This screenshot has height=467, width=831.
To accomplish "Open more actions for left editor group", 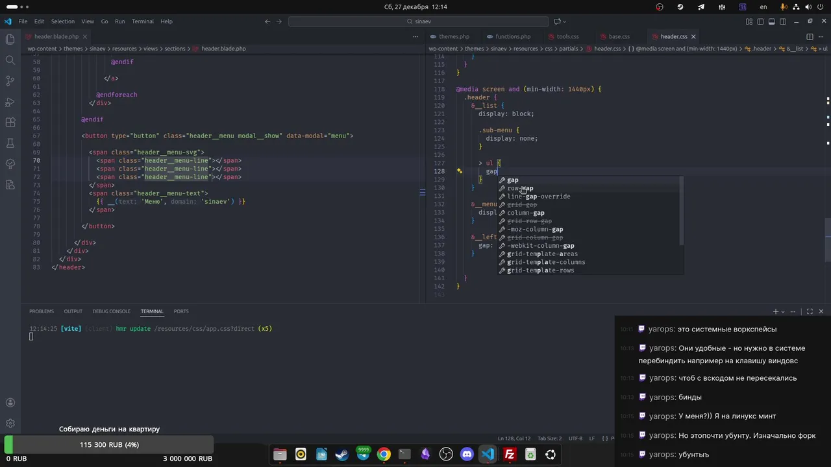I will pos(415,37).
